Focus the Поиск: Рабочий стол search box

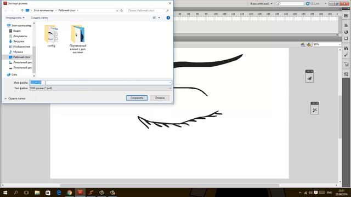pyautogui.click(x=148, y=10)
